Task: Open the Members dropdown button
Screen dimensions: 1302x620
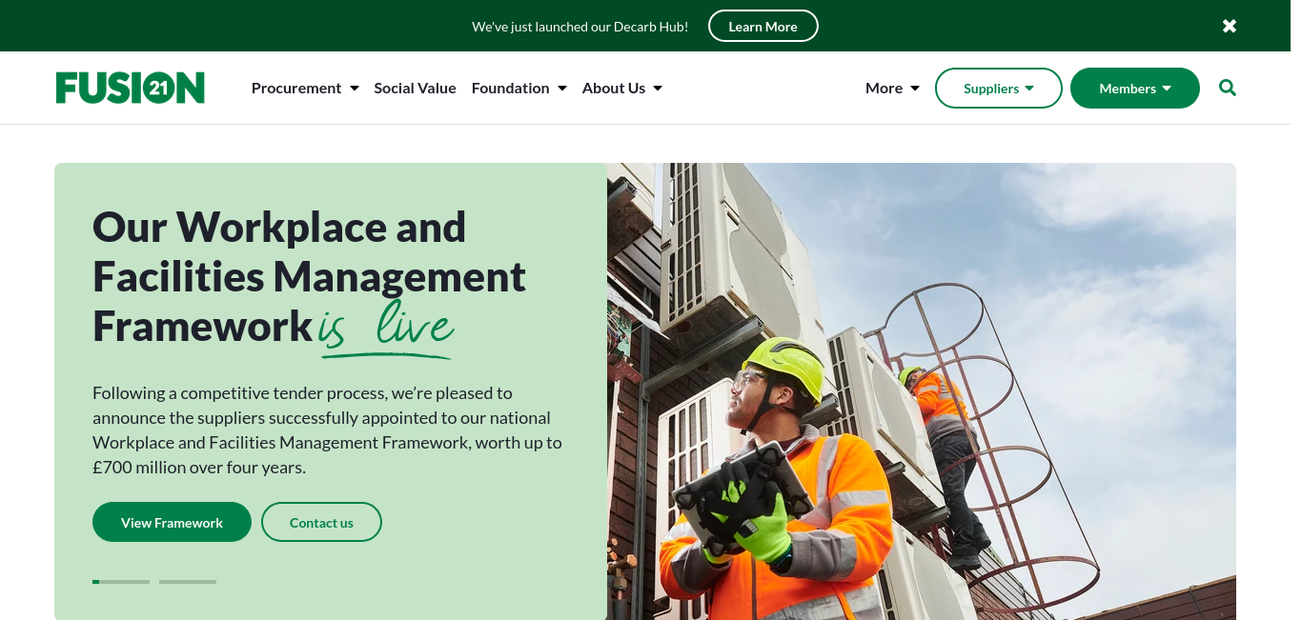Action: tap(1135, 88)
